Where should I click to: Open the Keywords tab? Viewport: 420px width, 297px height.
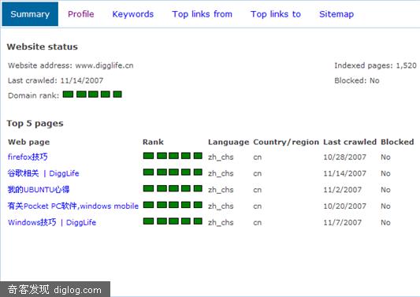133,14
